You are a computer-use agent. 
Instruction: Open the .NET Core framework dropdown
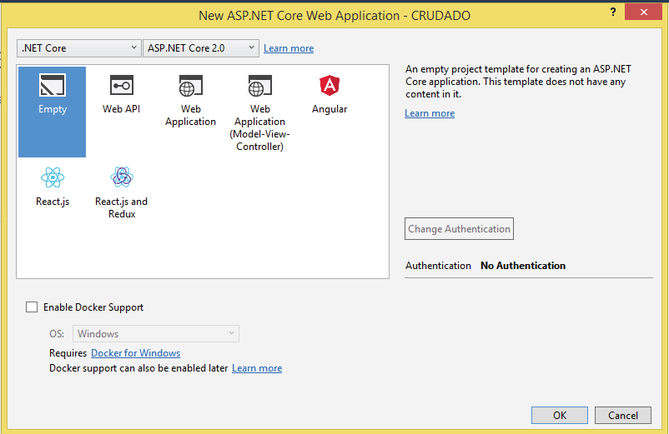[79, 48]
